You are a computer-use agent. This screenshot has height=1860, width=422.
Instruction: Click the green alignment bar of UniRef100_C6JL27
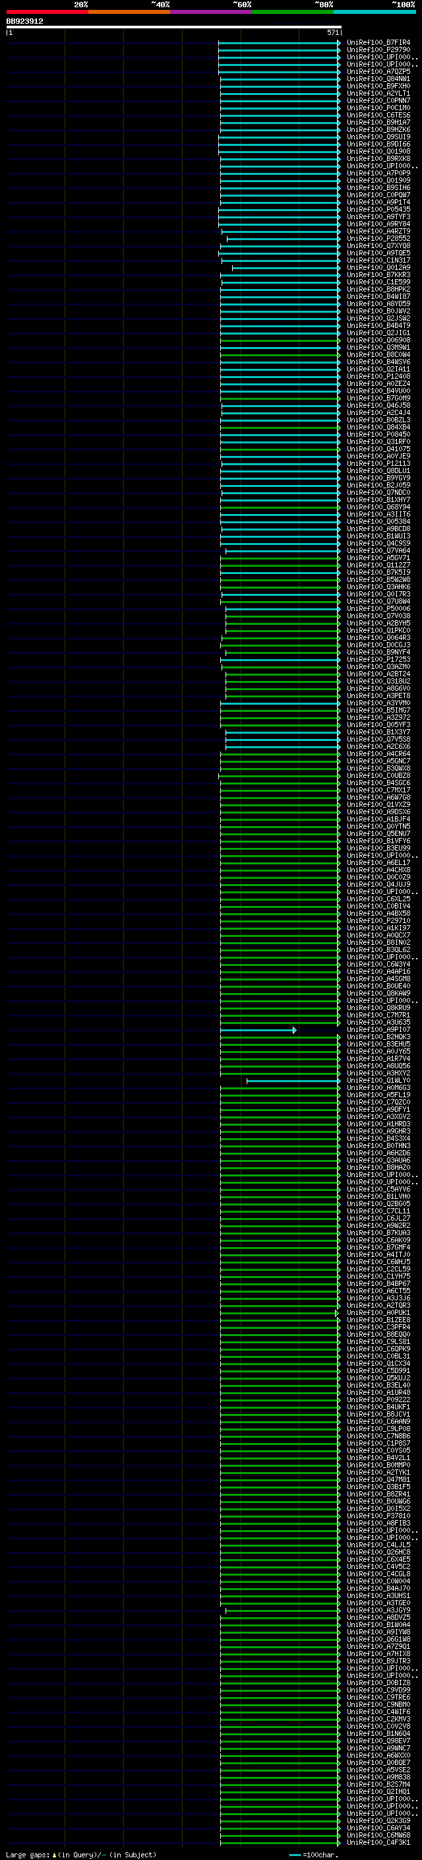pyautogui.click(x=281, y=1219)
